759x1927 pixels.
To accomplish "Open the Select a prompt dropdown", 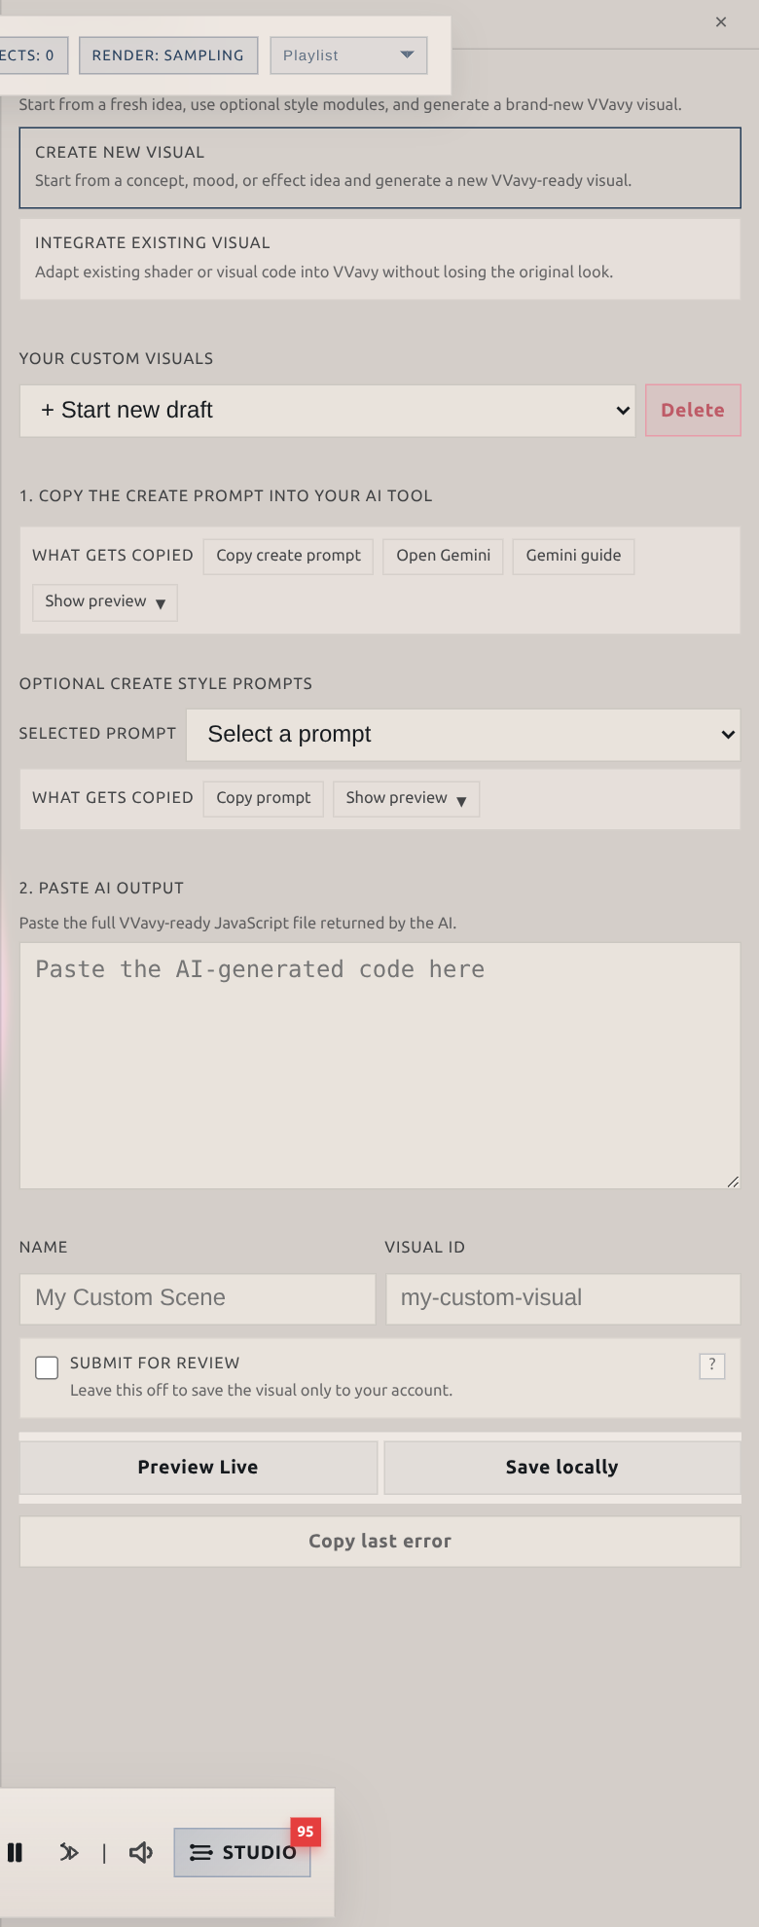I will (463, 735).
